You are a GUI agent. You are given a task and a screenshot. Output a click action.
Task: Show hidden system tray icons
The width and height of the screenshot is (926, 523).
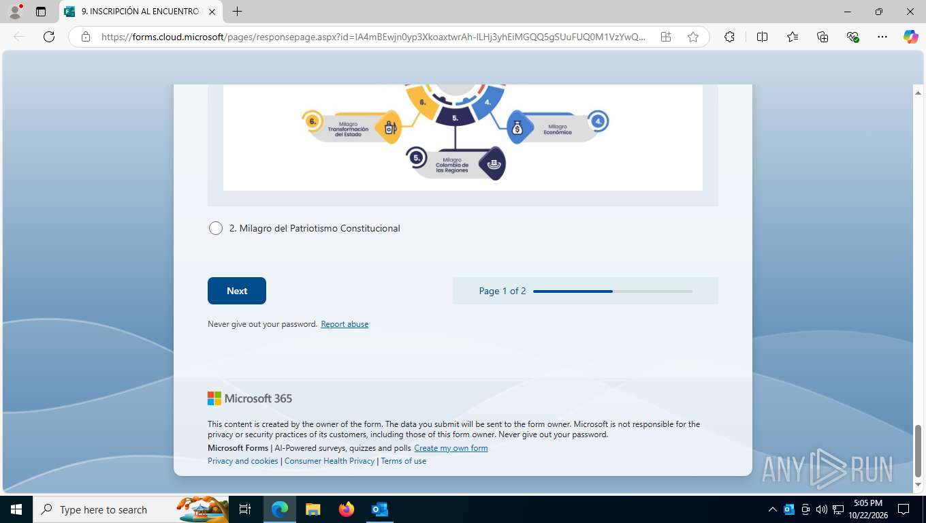pyautogui.click(x=772, y=509)
